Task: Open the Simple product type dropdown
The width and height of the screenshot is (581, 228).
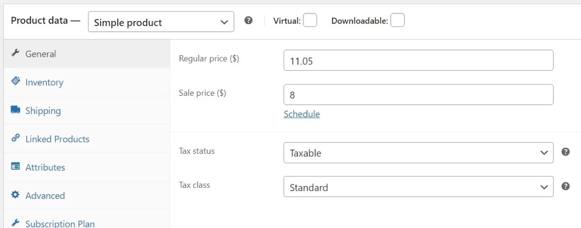Action: 161,22
